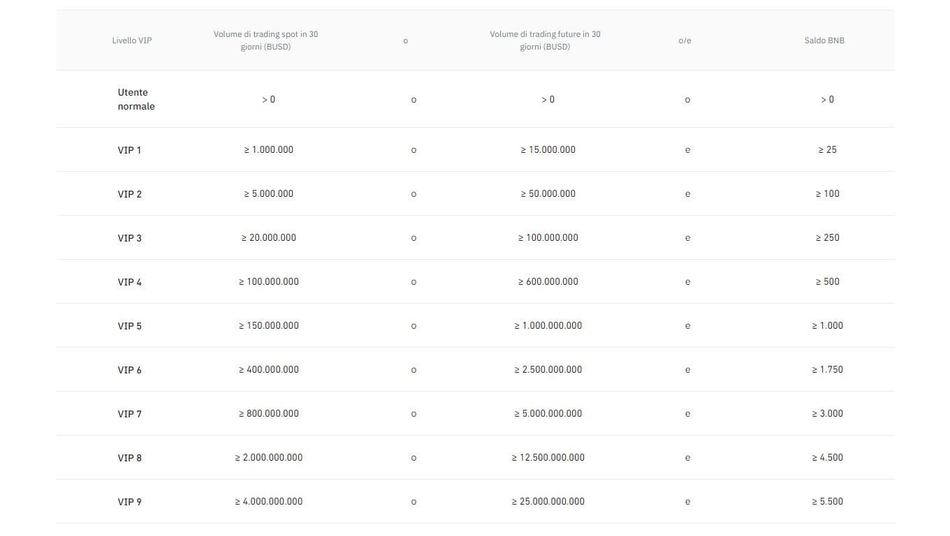Select the 'VIP 3' row label

coord(129,238)
